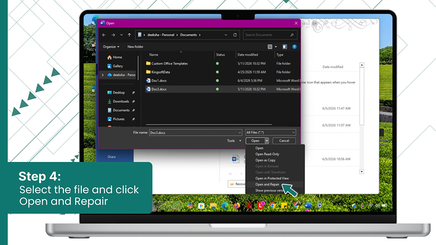Go forward with the right arrow button
The width and height of the screenshot is (436, 245).
(113, 35)
